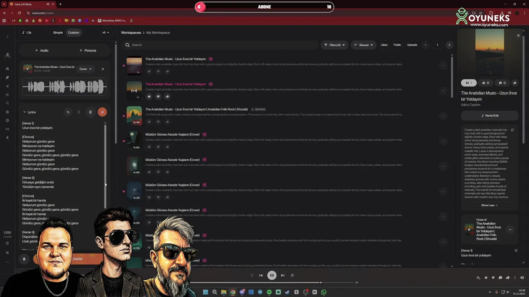Open the 4:01 Müslüm Gürses cover thumbnail
The image size is (529, 297).
click(134, 141)
